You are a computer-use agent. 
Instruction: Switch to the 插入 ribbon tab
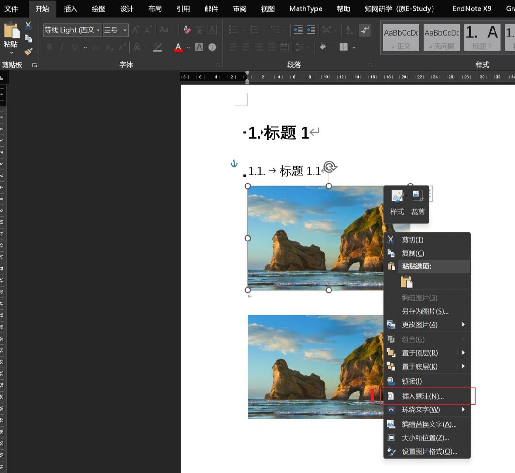coord(70,8)
